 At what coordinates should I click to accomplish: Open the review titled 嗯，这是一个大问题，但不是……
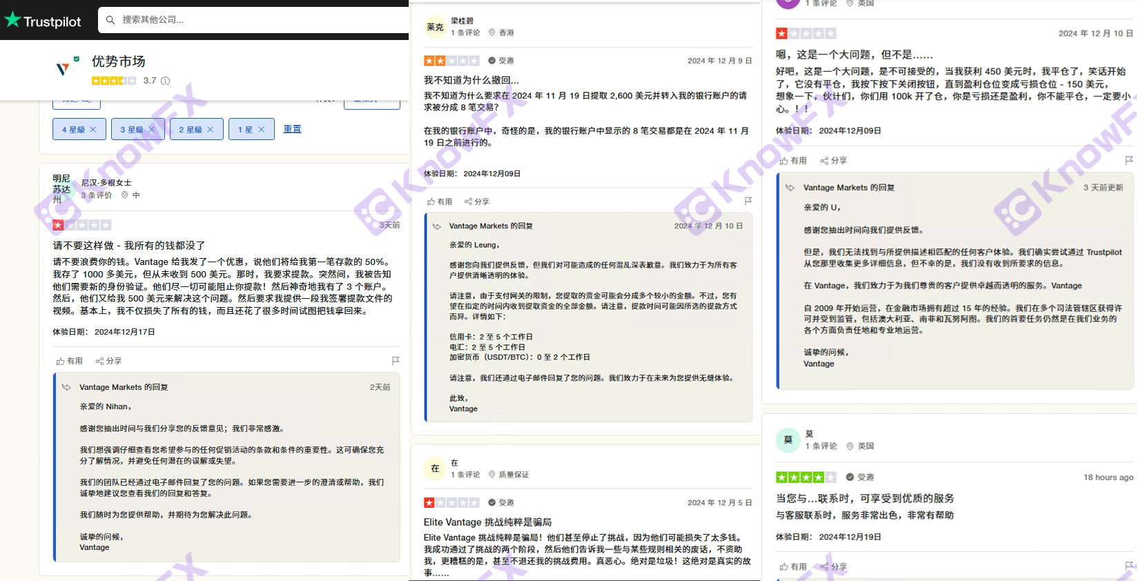[x=854, y=55]
